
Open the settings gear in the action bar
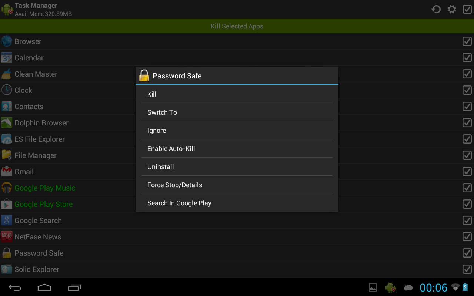(x=452, y=9)
